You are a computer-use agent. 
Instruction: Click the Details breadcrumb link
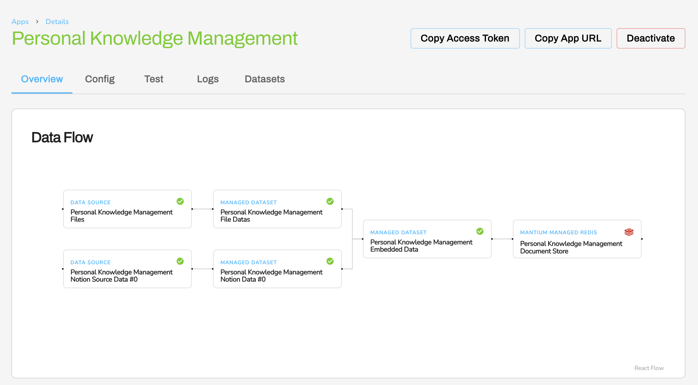[x=57, y=22]
